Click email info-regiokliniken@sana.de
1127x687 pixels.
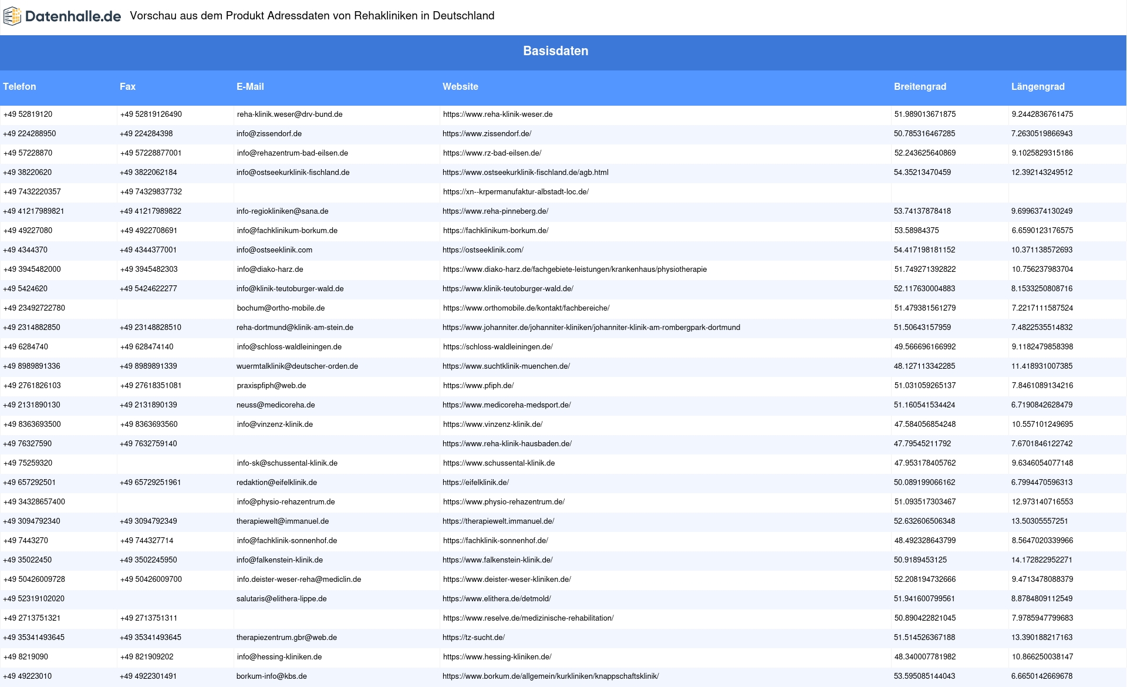point(282,211)
